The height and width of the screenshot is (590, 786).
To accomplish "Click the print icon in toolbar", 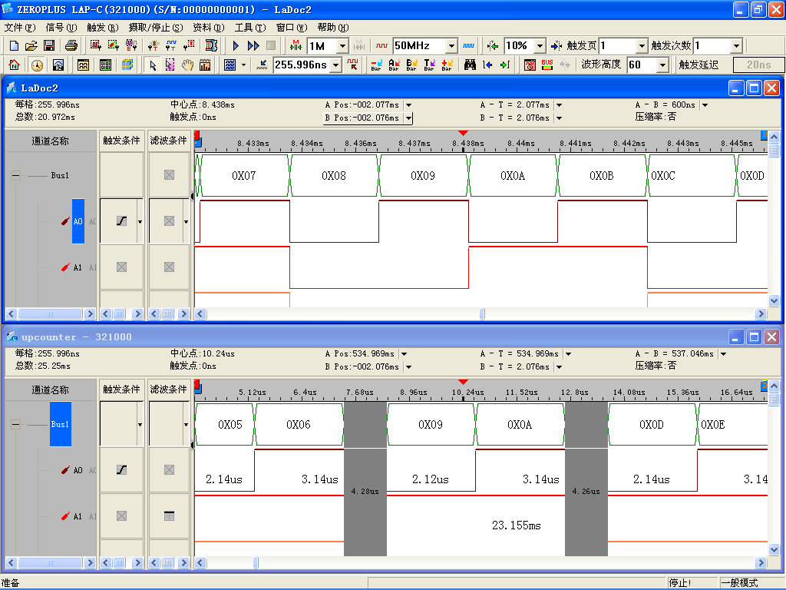I will [71, 46].
